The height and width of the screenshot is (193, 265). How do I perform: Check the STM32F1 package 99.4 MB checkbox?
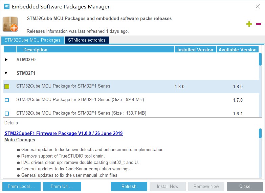tap(7, 100)
